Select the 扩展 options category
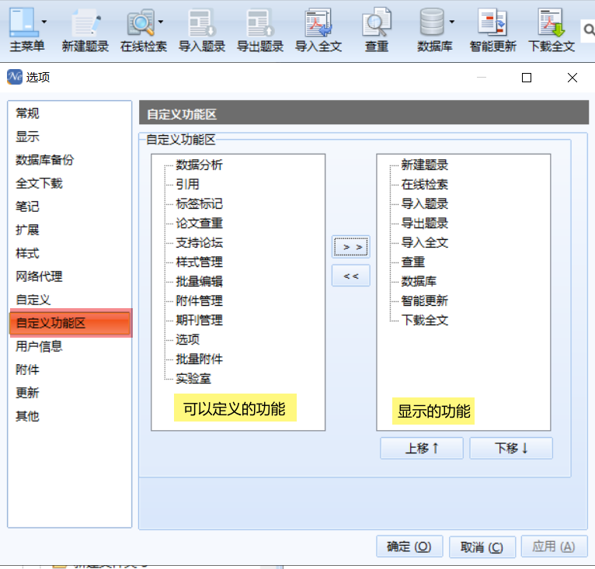595x569 pixels. (27, 230)
